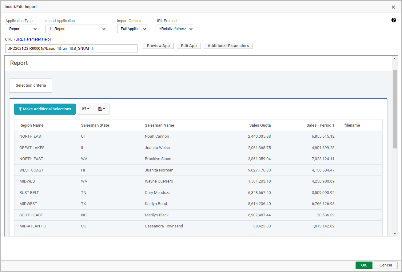
Task: Click the UT state cell
Action: click(x=84, y=136)
